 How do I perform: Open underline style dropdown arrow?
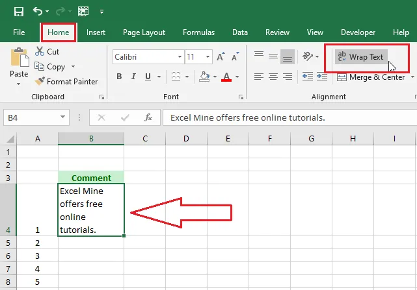(159, 77)
